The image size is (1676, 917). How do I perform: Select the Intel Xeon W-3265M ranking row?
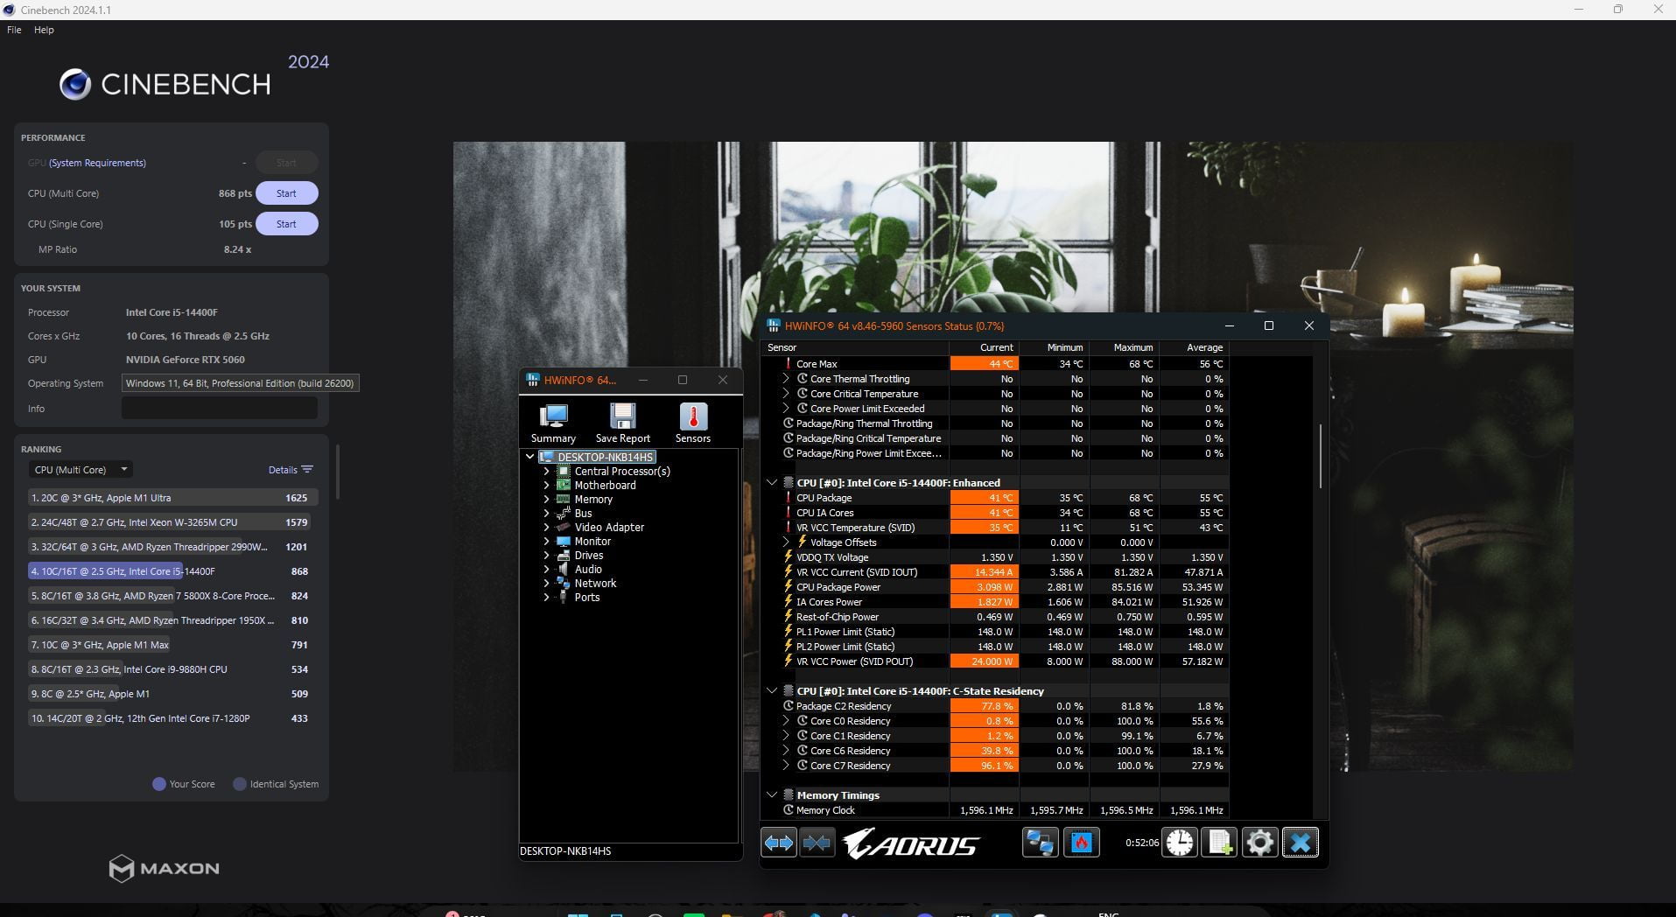point(172,522)
